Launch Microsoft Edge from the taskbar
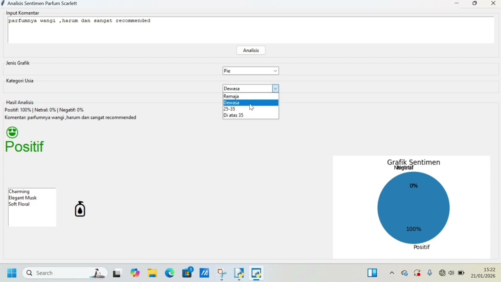The height and width of the screenshot is (282, 501). (170, 273)
